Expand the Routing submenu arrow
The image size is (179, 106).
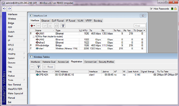(24, 53)
